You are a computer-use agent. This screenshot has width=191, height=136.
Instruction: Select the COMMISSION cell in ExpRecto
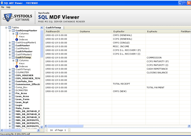pos(162,58)
